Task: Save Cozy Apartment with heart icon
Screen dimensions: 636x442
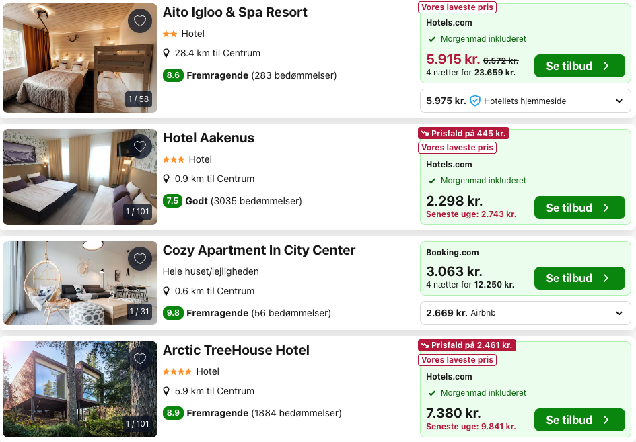Action: point(140,259)
